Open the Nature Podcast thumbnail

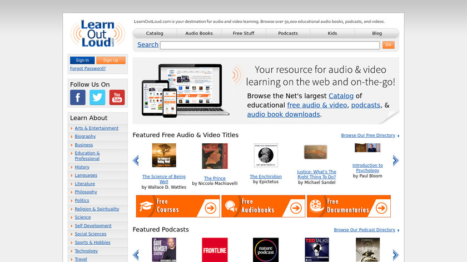266,250
